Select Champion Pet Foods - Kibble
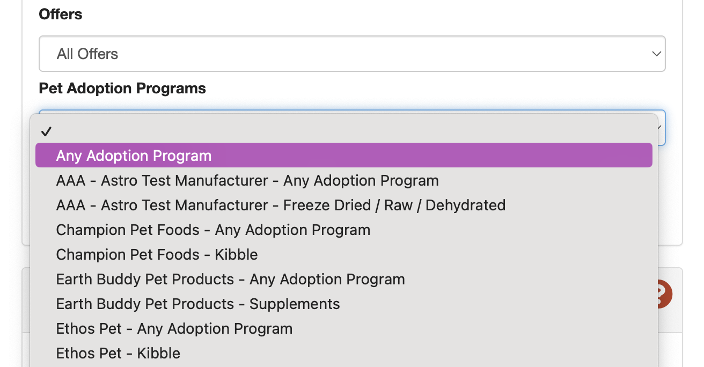This screenshot has width=704, height=367. point(157,254)
